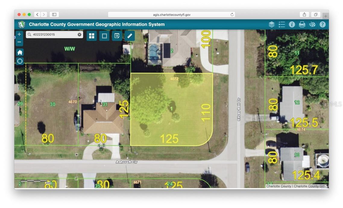Image resolution: width=343 pixels, height=208 pixels.
Task: Activate the dashed rectangle select tool
Action: pyautogui.click(x=104, y=36)
